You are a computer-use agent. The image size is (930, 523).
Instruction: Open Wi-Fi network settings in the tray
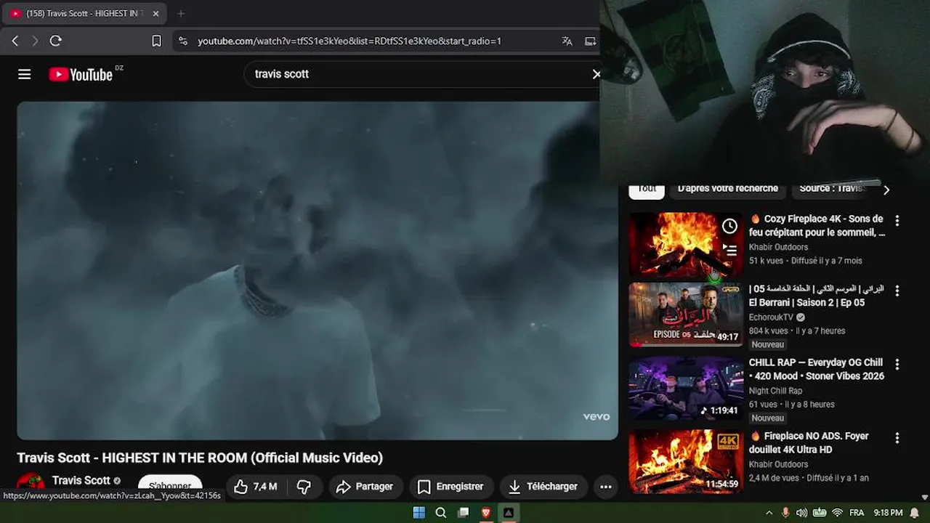click(837, 513)
